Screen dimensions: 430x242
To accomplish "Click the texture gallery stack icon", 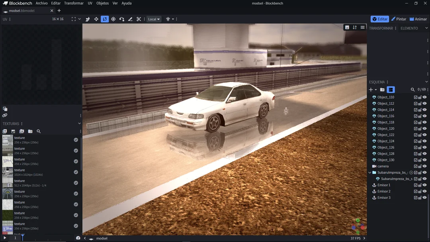I will point(21,131).
